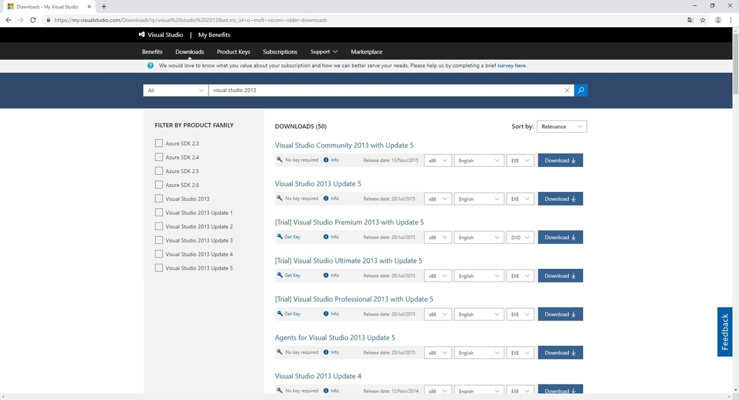Toggle Visual Studio 2013 Update 3 filter
739x400 pixels.
159,240
